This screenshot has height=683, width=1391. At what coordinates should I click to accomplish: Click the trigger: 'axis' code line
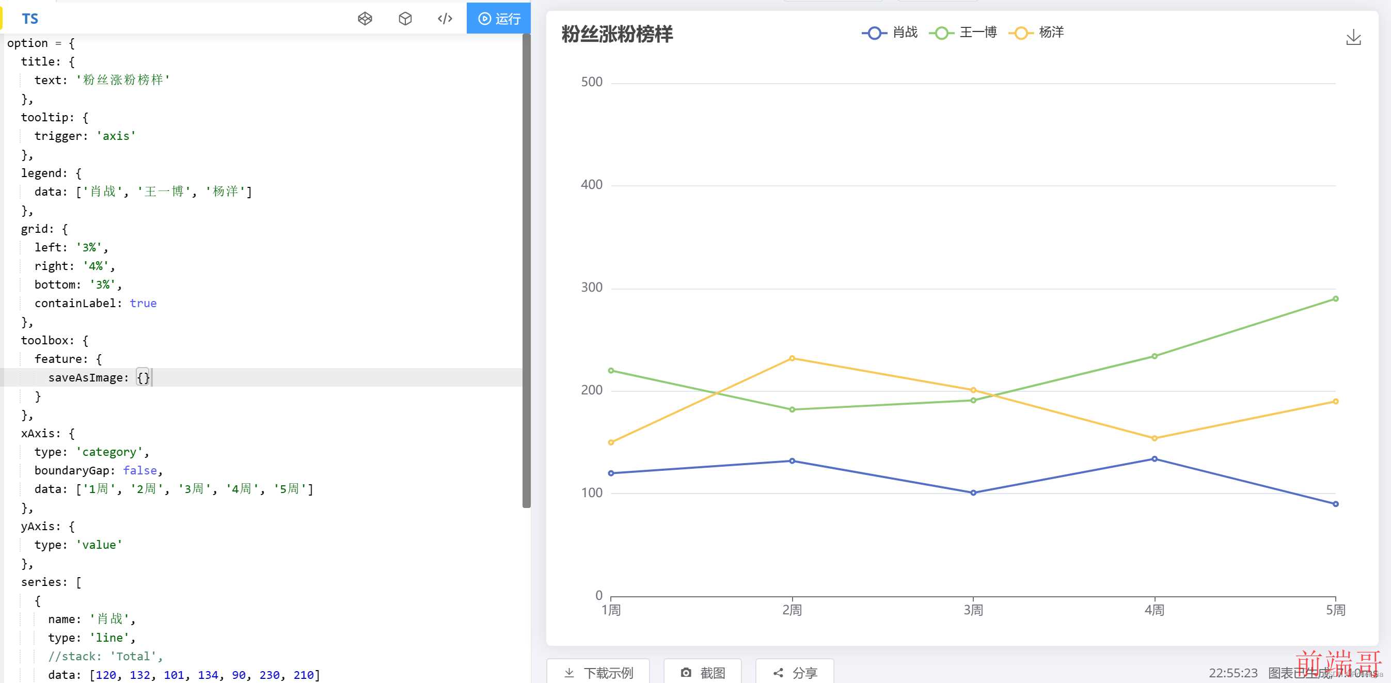click(x=85, y=136)
